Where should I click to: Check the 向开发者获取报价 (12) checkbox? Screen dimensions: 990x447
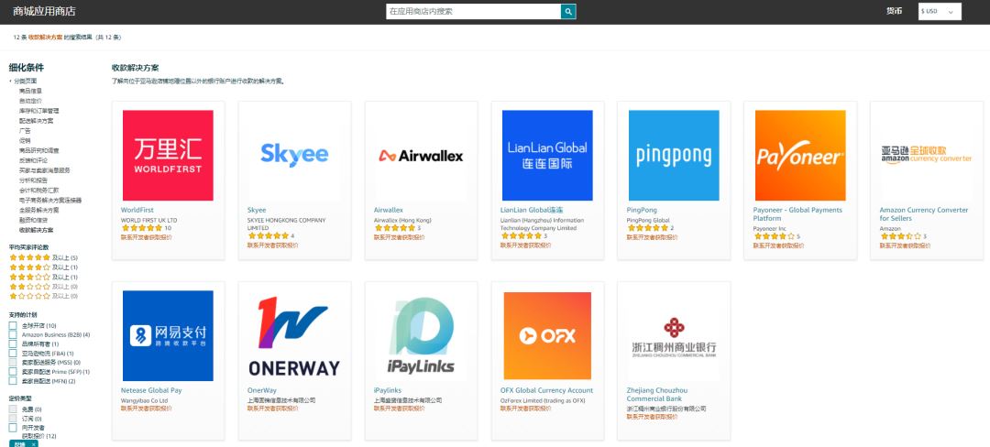pos(13,428)
